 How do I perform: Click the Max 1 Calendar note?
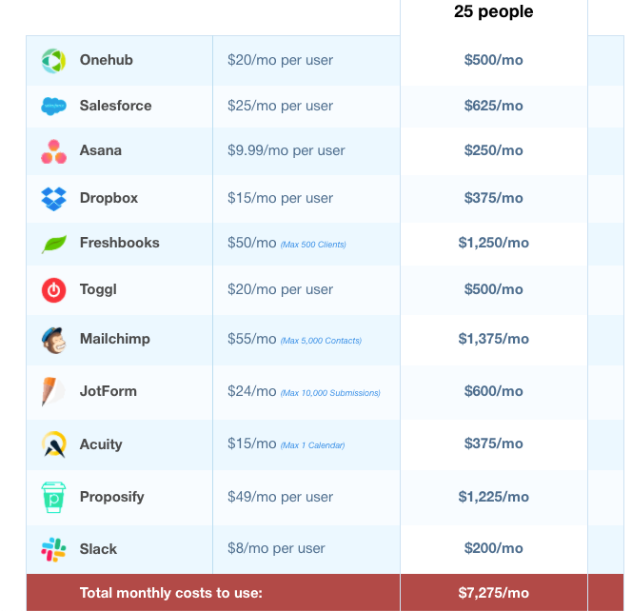click(x=312, y=445)
